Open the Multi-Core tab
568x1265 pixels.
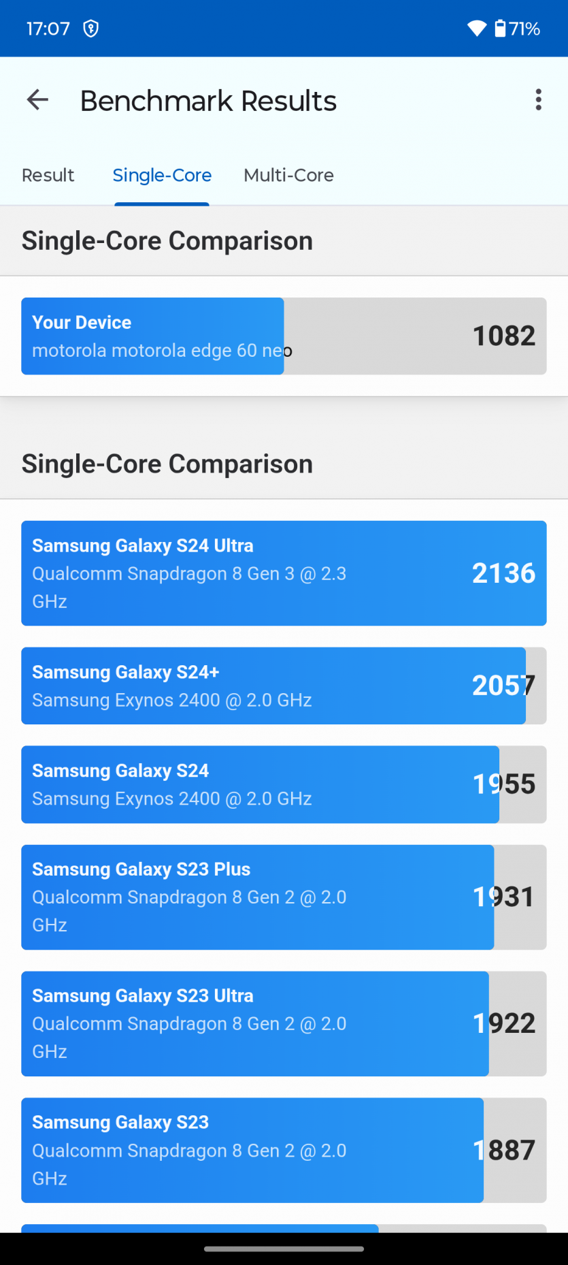pos(288,176)
